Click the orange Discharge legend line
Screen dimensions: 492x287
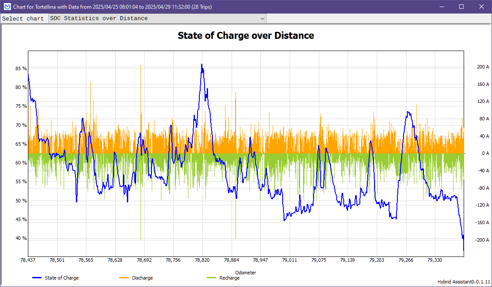pos(124,278)
